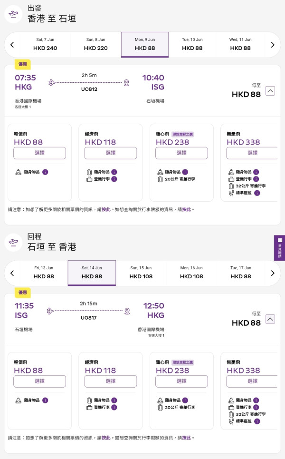Click 32公斤 寄艙行李 in return 無憂飛 card
The height and width of the screenshot is (459, 285).
tap(251, 414)
